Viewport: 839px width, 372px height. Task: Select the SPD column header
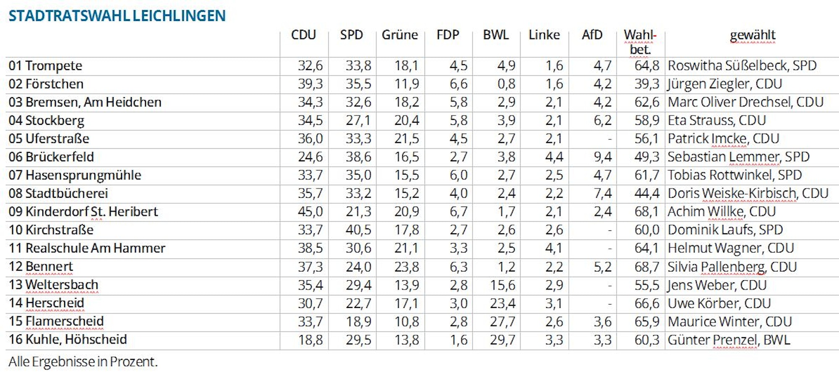[x=352, y=35]
